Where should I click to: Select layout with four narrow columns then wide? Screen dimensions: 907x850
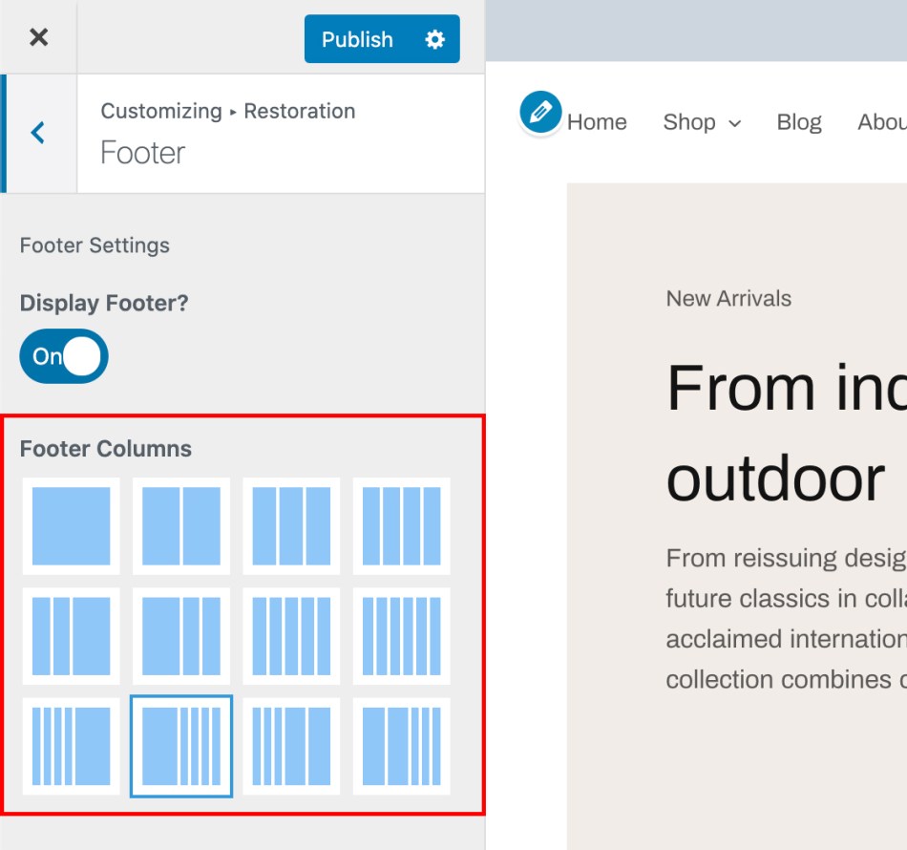coord(71,746)
